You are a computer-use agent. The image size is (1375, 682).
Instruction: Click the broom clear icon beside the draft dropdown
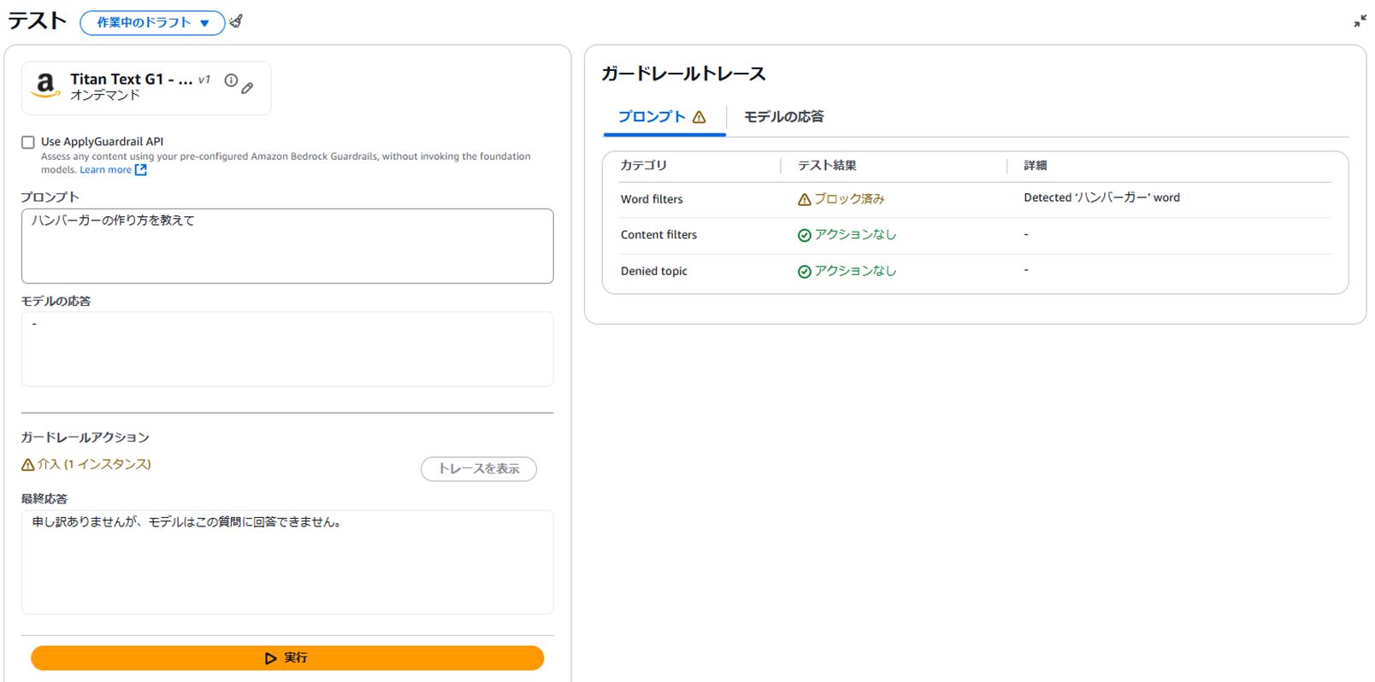[236, 21]
